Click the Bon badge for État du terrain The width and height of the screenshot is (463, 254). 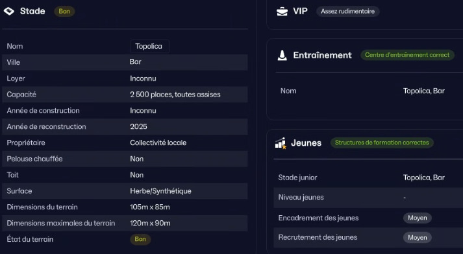tap(140, 239)
